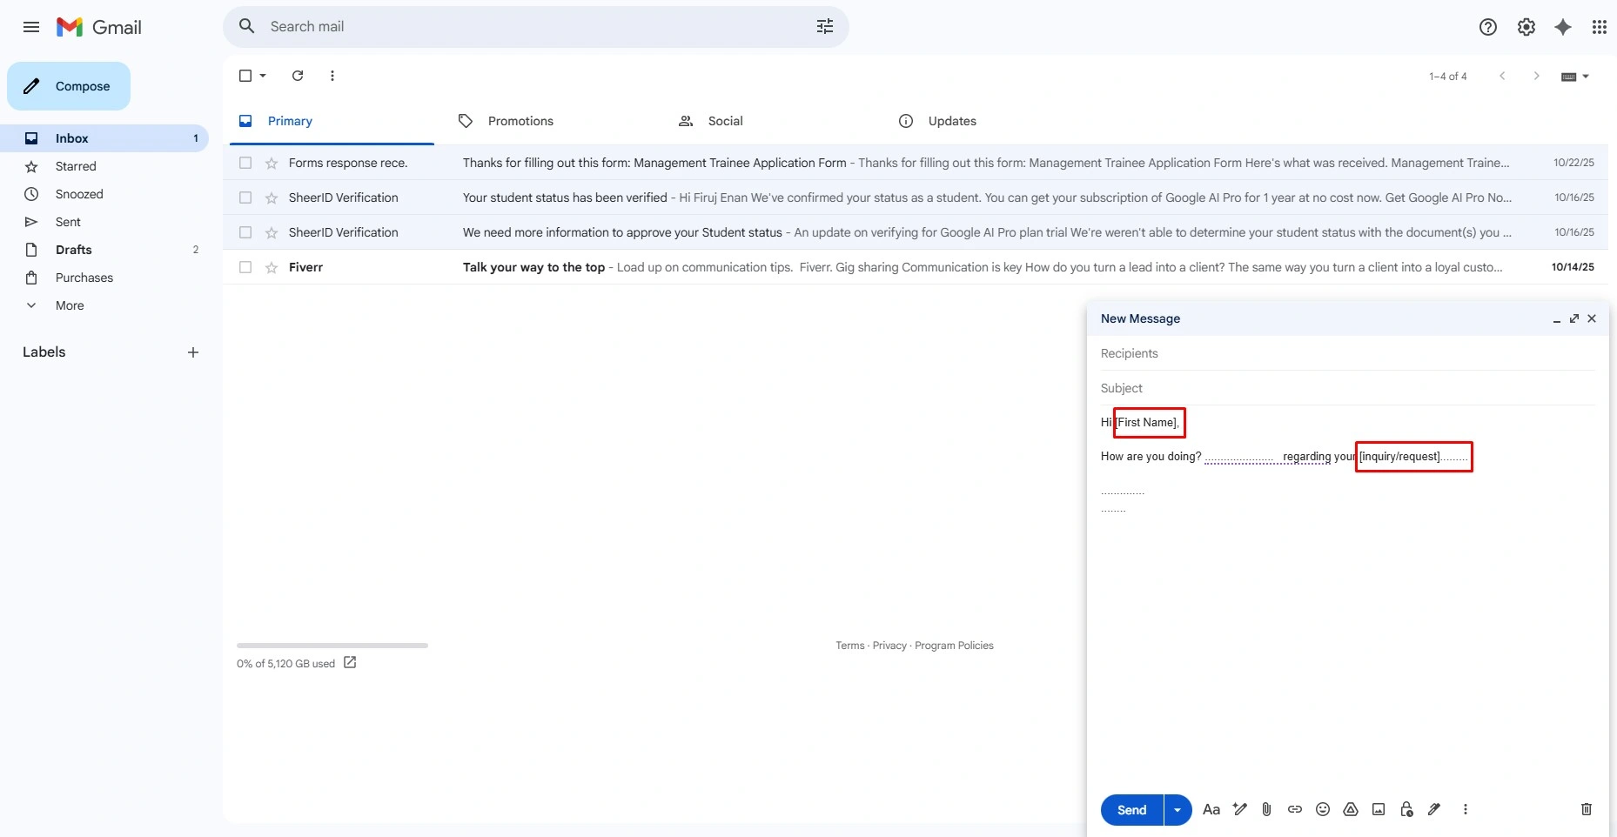Open the Terms link
Viewport: 1617px width, 837px height.
point(850,646)
